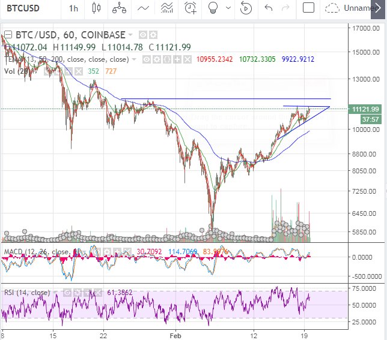This screenshot has height=340, width=387.
Task: Redo the last undone action
Action: coord(285,8)
